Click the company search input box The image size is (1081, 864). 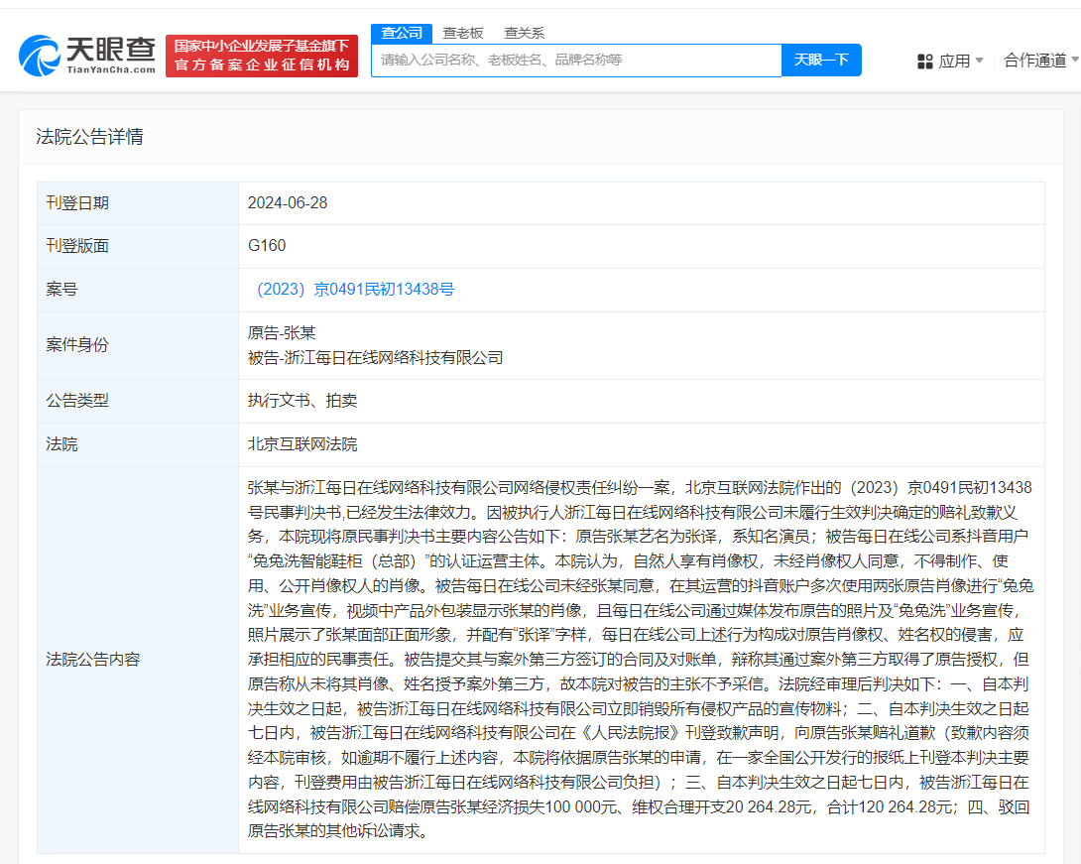[577, 61]
